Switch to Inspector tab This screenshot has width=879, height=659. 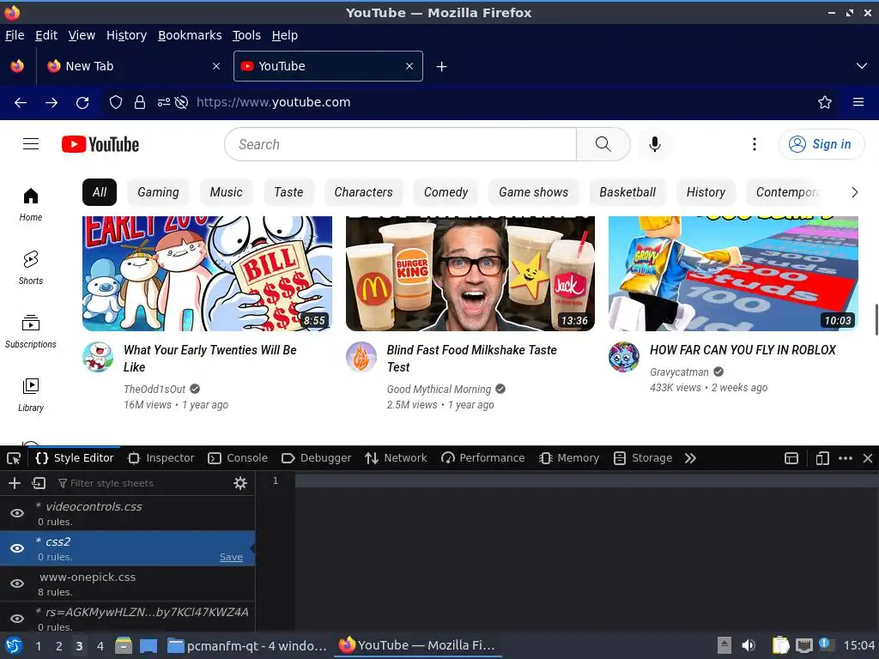(161, 458)
